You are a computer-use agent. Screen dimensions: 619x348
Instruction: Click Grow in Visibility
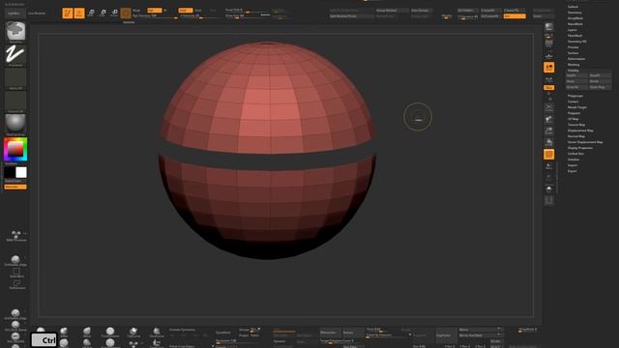point(576,81)
